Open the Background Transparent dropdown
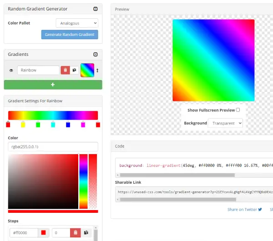Viewport: 273px width, 241px height. tap(225, 123)
